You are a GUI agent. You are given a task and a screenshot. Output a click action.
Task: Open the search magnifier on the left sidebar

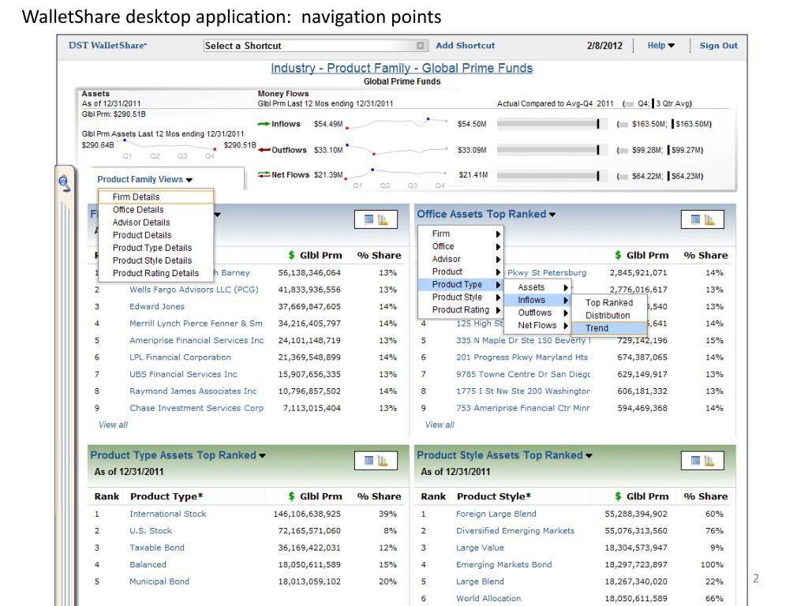click(x=65, y=183)
